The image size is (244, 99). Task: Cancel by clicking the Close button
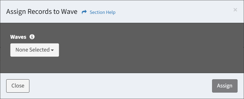click(18, 86)
